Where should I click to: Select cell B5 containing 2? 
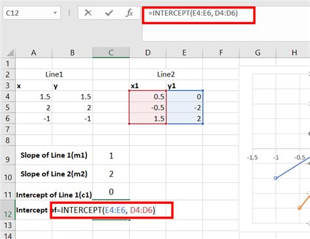(73, 107)
